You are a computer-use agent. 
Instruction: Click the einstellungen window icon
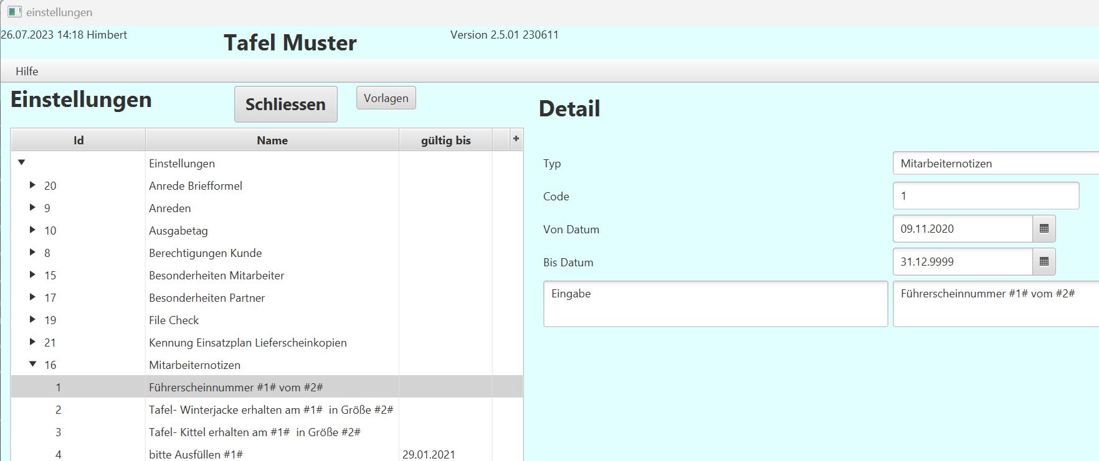click(14, 12)
